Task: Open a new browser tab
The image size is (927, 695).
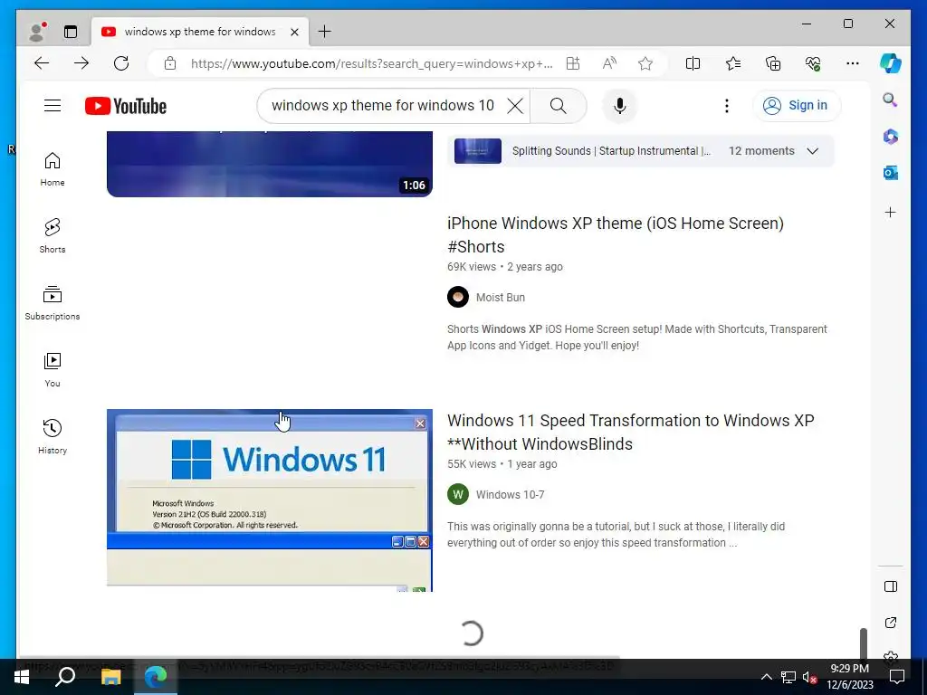Action: (325, 32)
